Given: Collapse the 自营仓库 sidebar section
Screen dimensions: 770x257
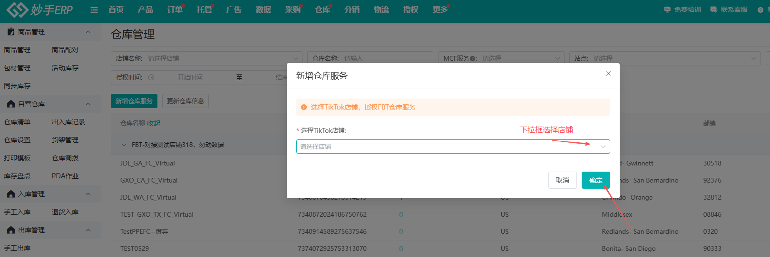Looking at the screenshot, I should click(x=88, y=104).
